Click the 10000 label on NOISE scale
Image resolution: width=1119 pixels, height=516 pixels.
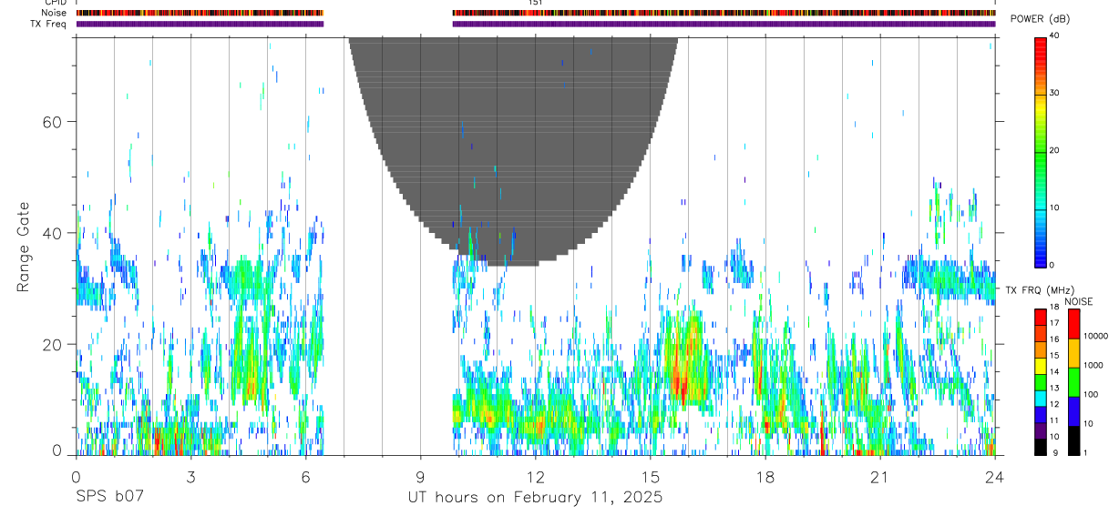point(1094,336)
